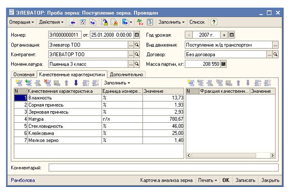The width and height of the screenshot is (291, 196).
Task: Open Заполнить dropdown above characteristics table
Action: point(117,83)
